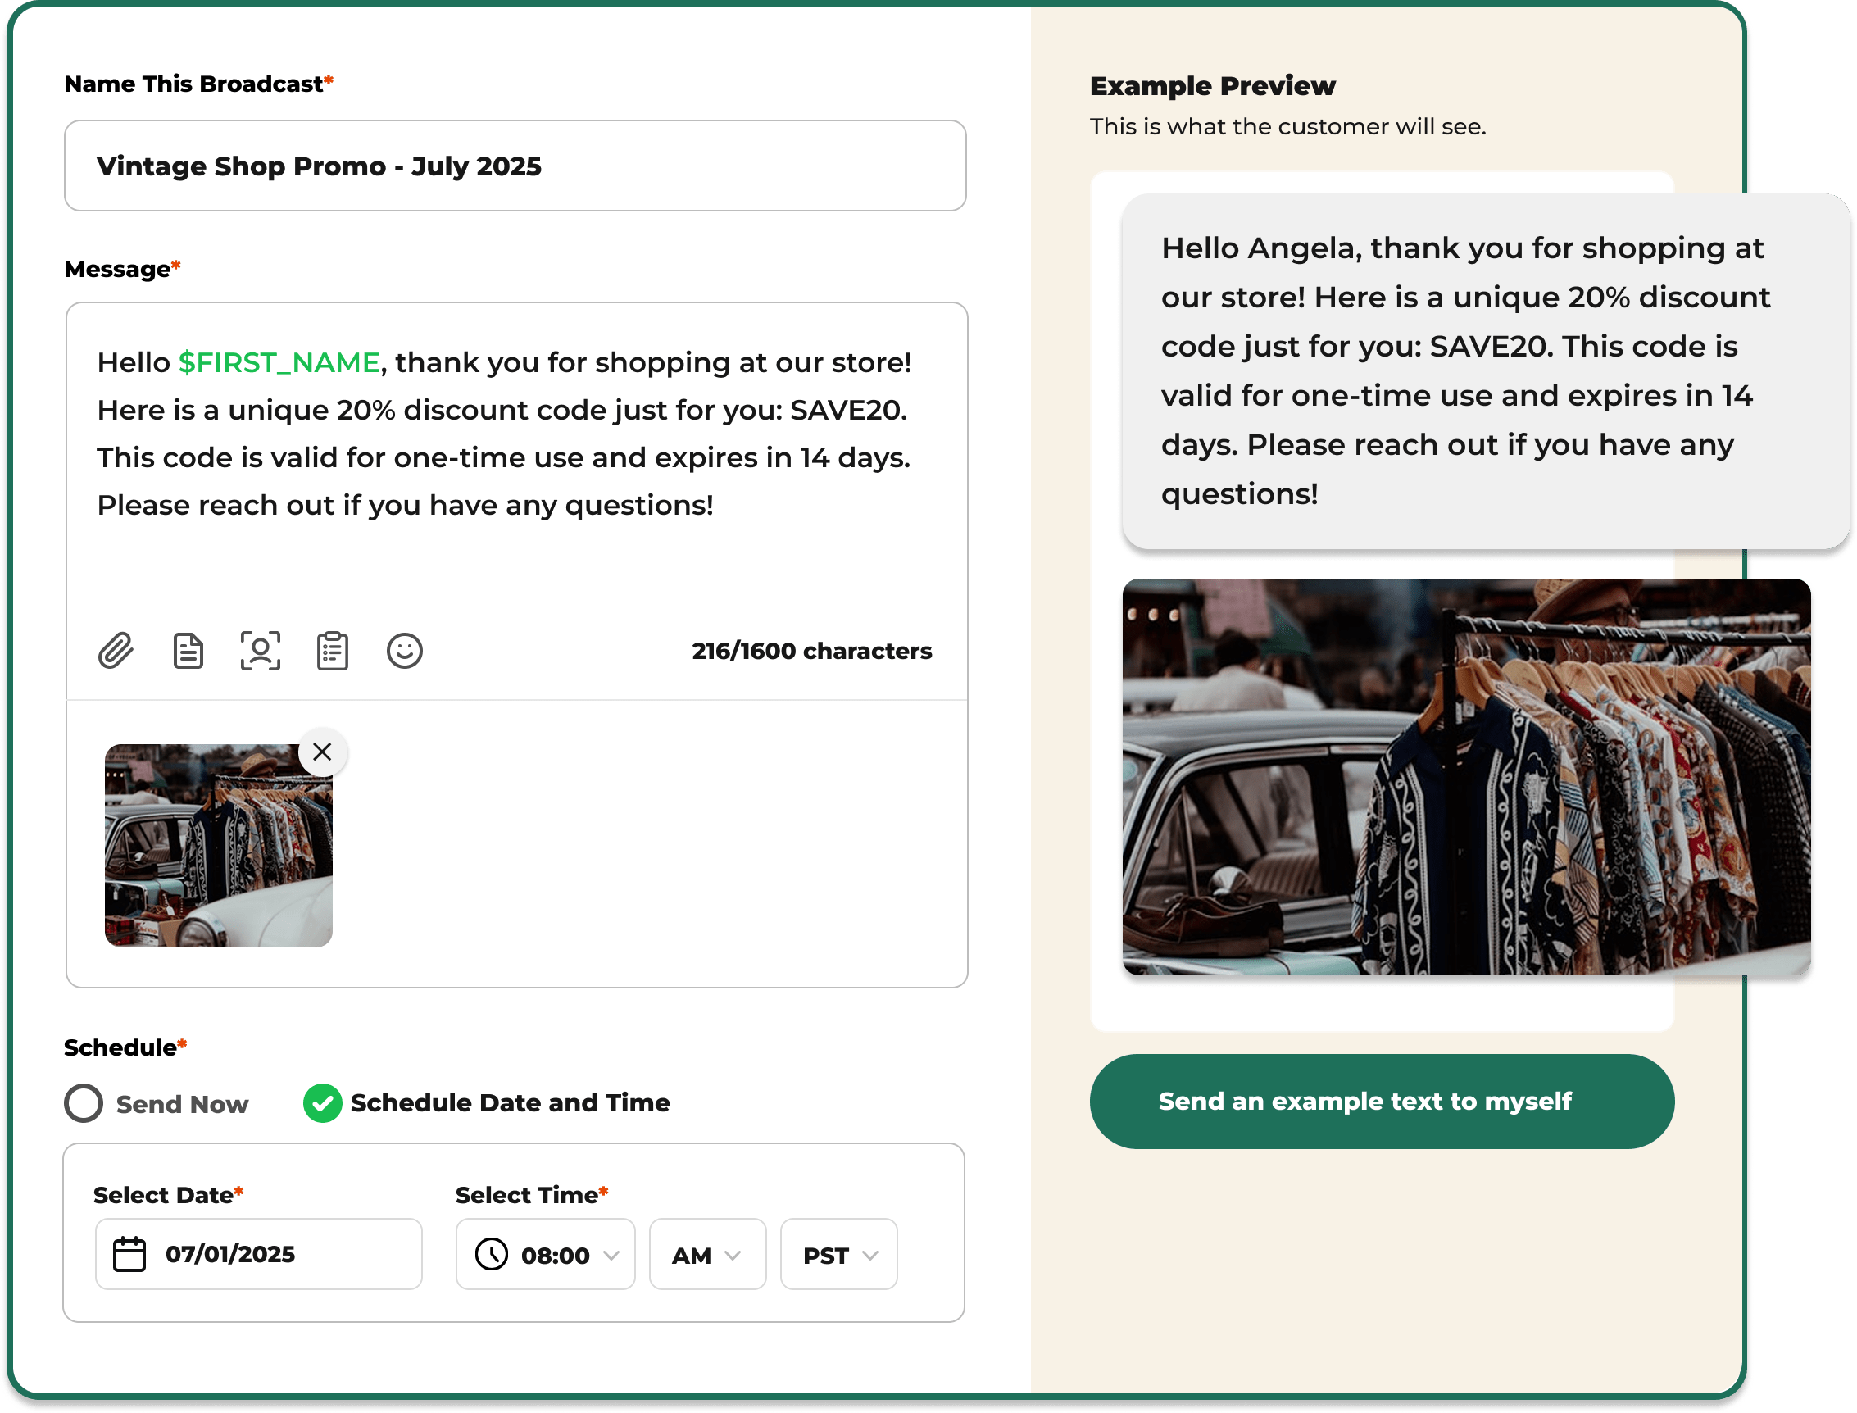Screen dimensions: 1857x1413
Task: Click the Name This Broadcast label
Action: (x=198, y=84)
